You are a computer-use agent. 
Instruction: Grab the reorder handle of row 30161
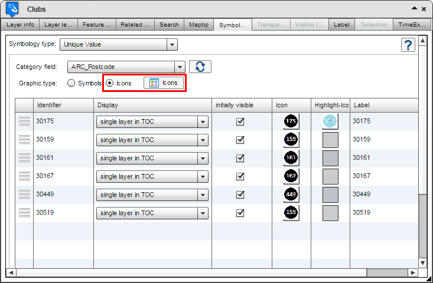[x=24, y=158]
